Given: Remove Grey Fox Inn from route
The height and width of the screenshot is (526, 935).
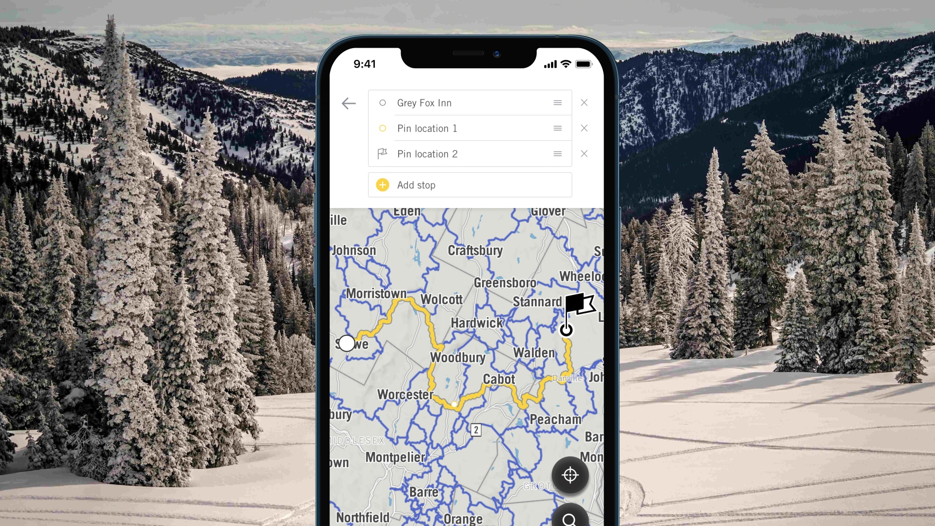Looking at the screenshot, I should 584,103.
